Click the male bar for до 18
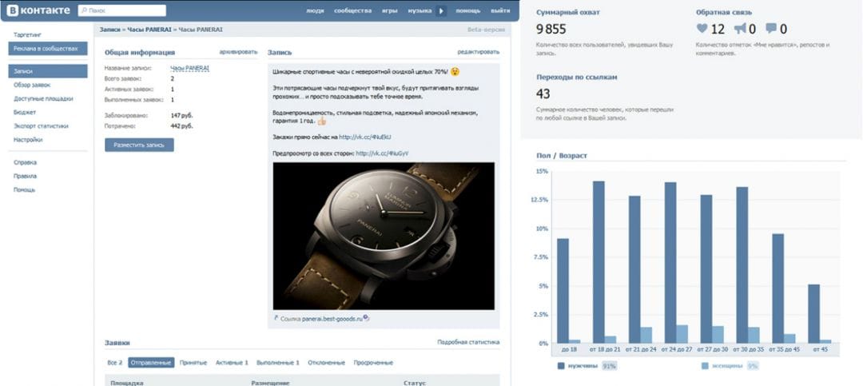Viewport: 863px width, 386px height. point(563,291)
